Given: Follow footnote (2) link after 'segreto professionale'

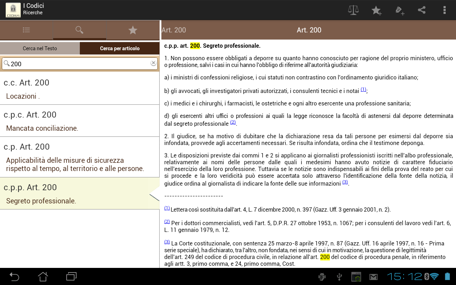Looking at the screenshot, I should click(233, 122).
